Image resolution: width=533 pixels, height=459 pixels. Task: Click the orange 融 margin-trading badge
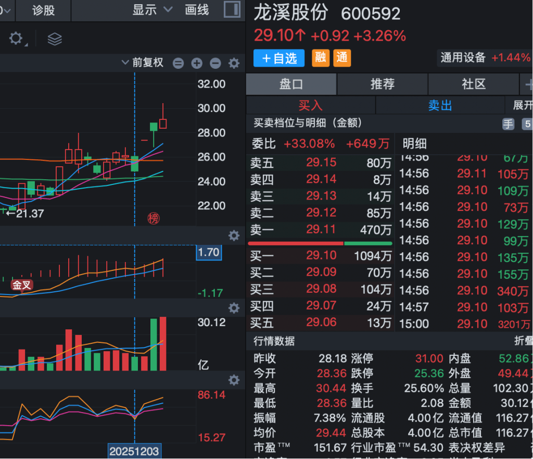321,57
